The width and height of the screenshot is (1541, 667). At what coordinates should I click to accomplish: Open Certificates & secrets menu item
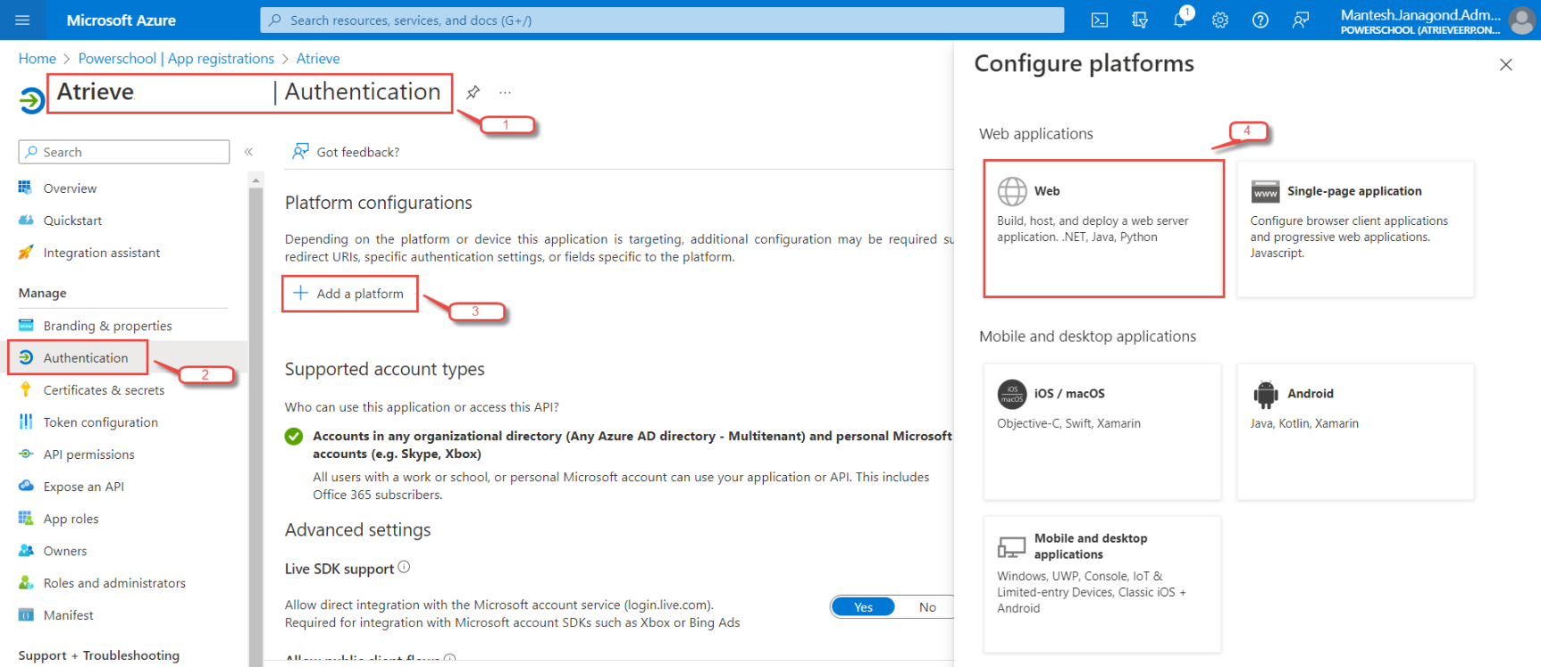(104, 390)
